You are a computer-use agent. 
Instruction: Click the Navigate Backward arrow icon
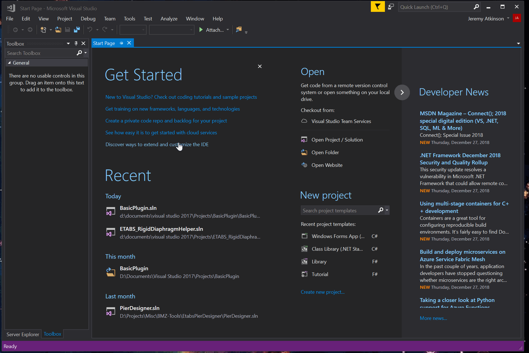15,30
